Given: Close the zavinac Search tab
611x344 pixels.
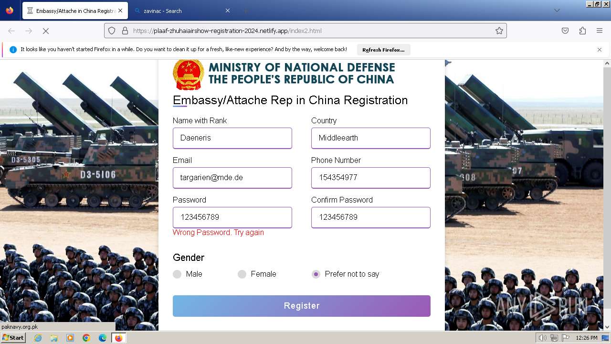Looking at the screenshot, I should [228, 11].
